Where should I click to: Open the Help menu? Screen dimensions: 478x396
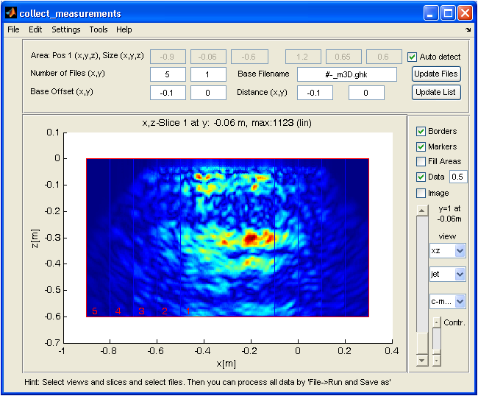[124, 29]
